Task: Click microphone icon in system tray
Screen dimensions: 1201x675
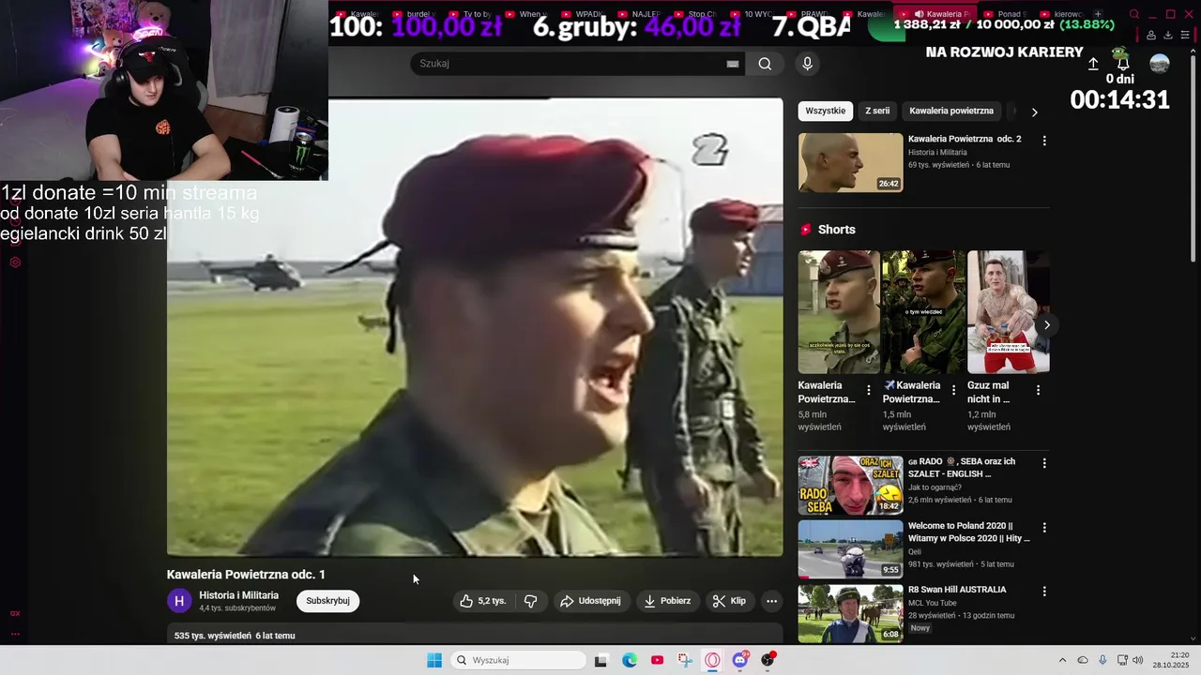Action: [1102, 660]
